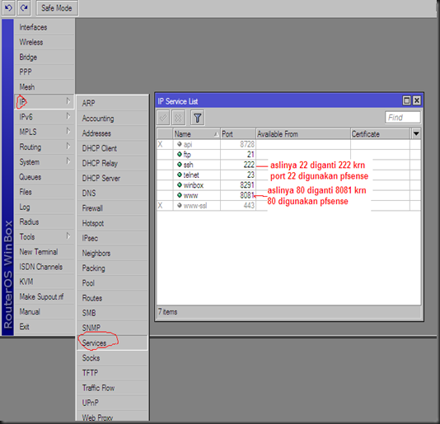Expand the IPv6 submenu arrow
The height and width of the screenshot is (424, 440).
pyautogui.click(x=68, y=116)
